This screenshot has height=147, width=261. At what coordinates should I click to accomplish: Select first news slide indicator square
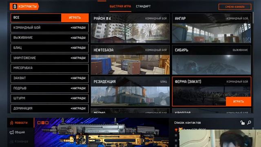pos(39,122)
